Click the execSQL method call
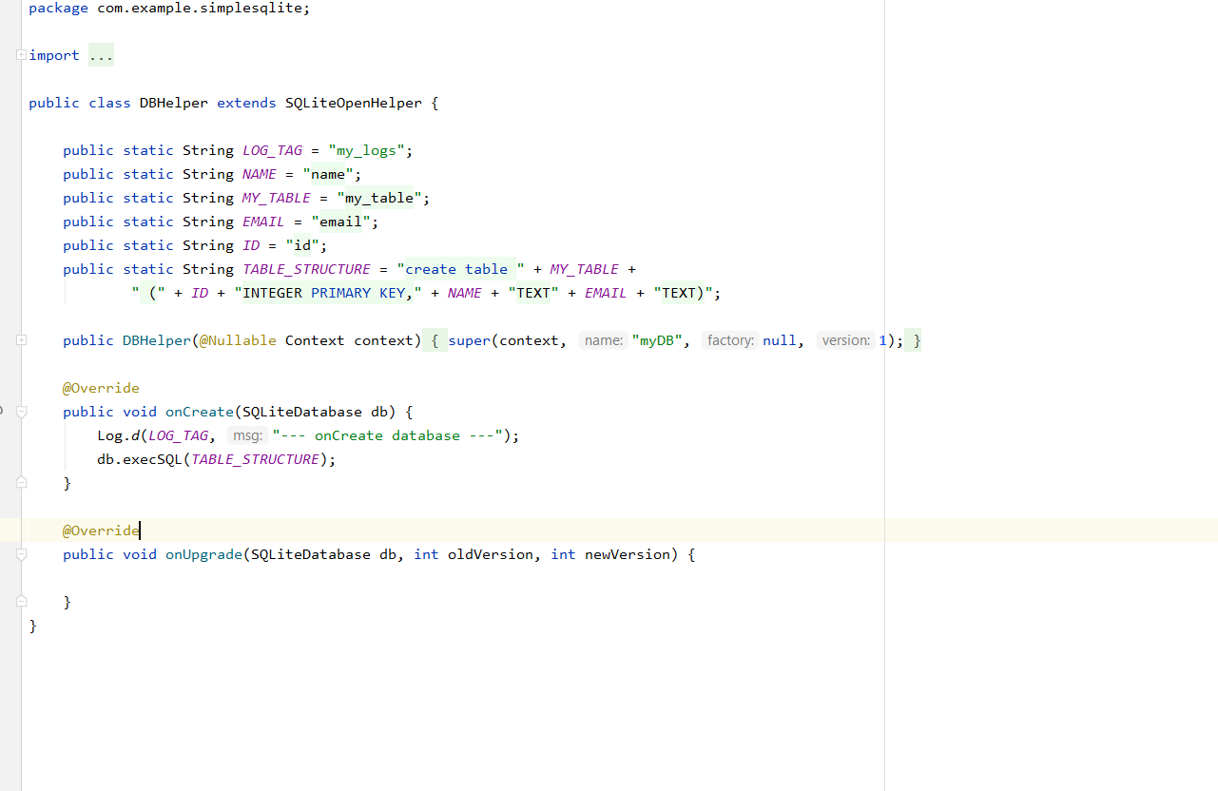This screenshot has width=1218, height=791. tap(152, 459)
